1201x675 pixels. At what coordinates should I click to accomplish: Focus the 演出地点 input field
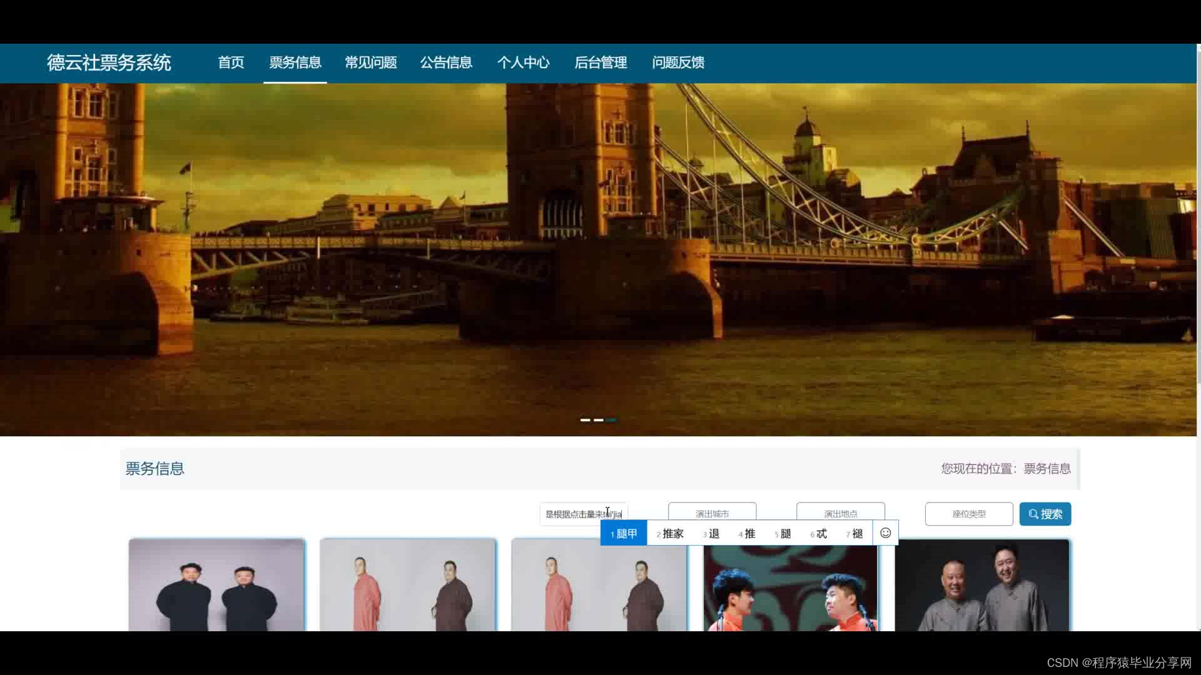840,512
